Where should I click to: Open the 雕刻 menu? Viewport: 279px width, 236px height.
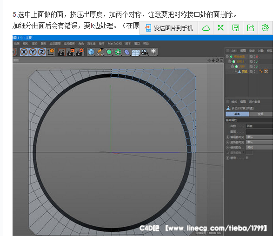pos(43,44)
